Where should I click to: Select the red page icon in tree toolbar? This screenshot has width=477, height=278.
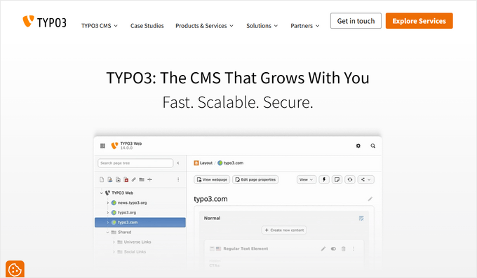[126, 179]
